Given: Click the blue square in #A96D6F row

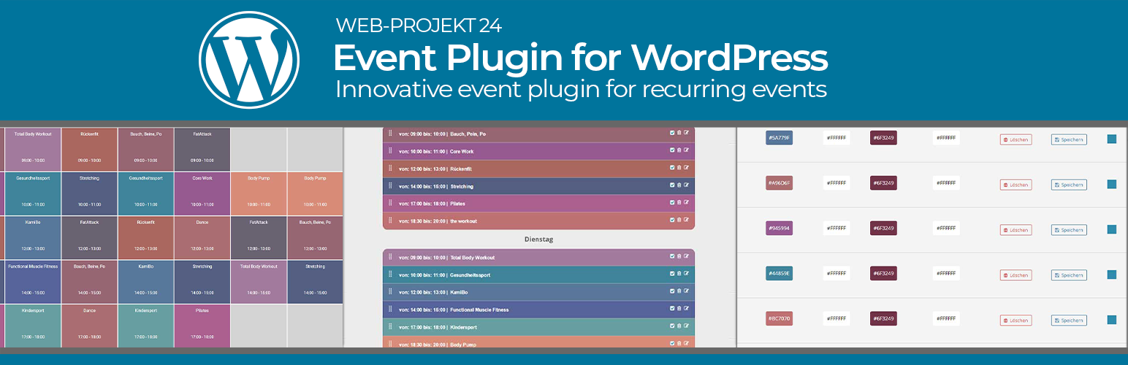Looking at the screenshot, I should pyautogui.click(x=1112, y=184).
